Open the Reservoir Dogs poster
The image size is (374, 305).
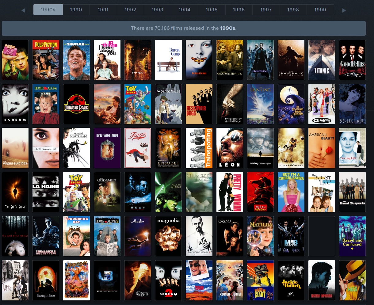click(x=199, y=104)
